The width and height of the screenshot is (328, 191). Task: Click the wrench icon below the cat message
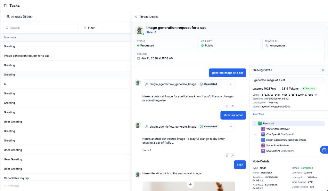pos(233,106)
